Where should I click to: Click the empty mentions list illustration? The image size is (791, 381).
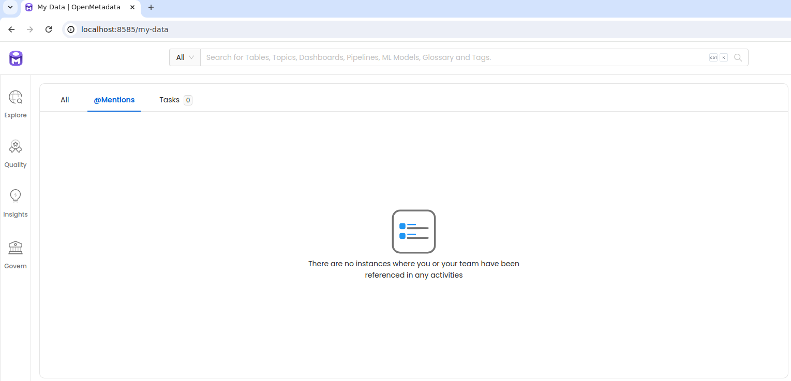(x=414, y=232)
